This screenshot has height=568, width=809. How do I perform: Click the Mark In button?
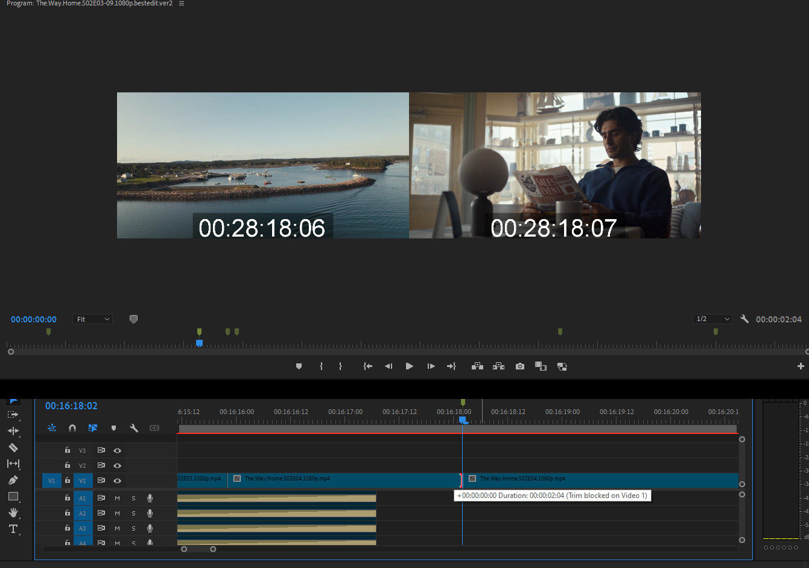point(321,366)
